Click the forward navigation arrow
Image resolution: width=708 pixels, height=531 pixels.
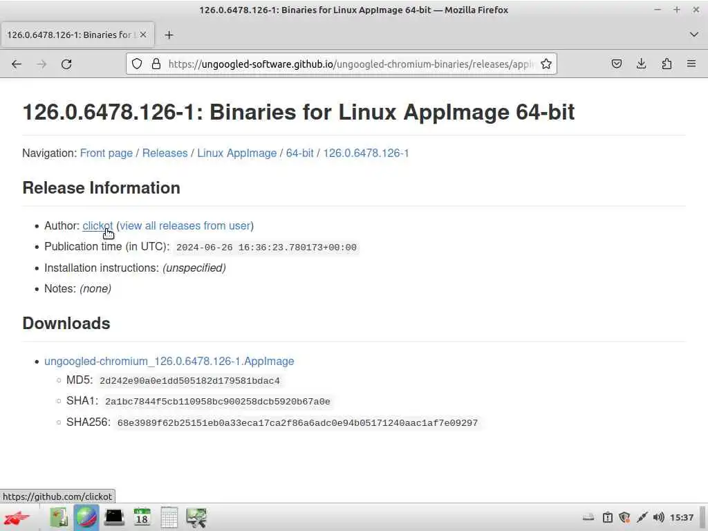[x=41, y=64]
